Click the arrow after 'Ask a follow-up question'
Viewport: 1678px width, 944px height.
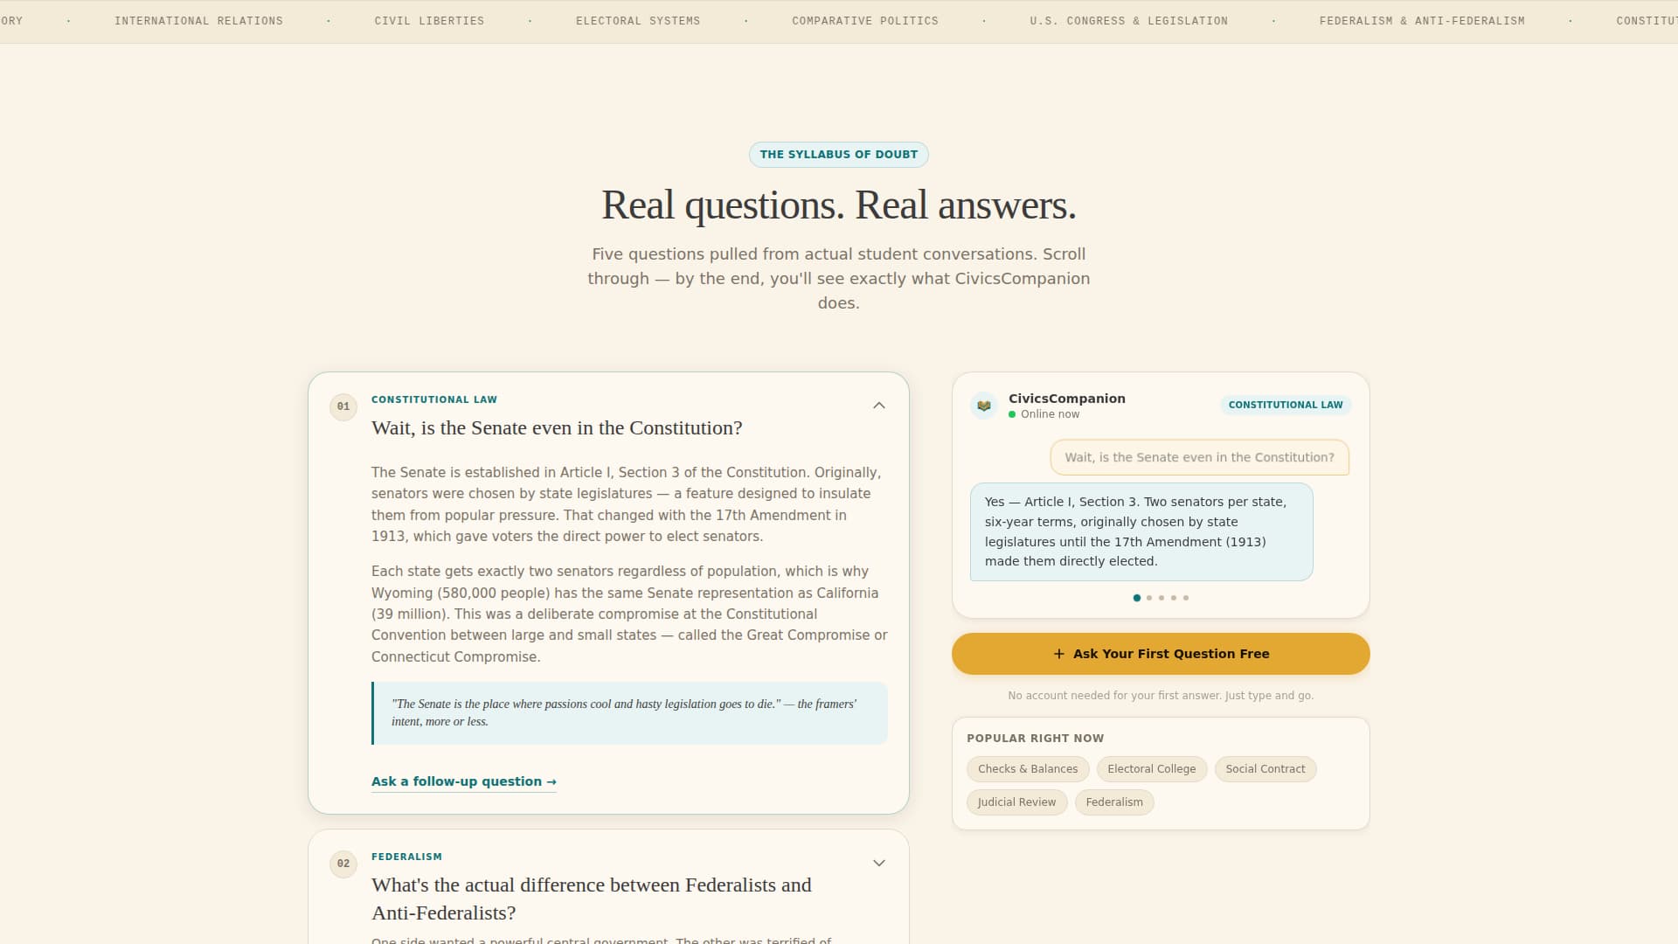[x=551, y=781]
